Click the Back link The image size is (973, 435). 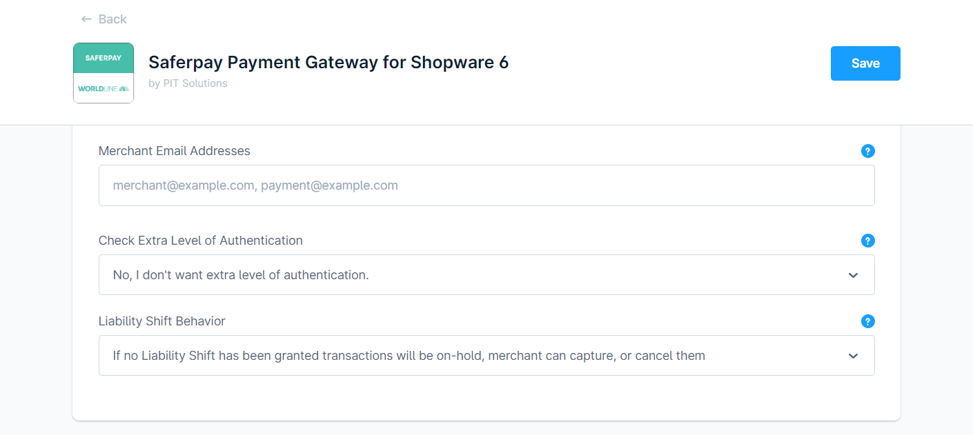104,19
